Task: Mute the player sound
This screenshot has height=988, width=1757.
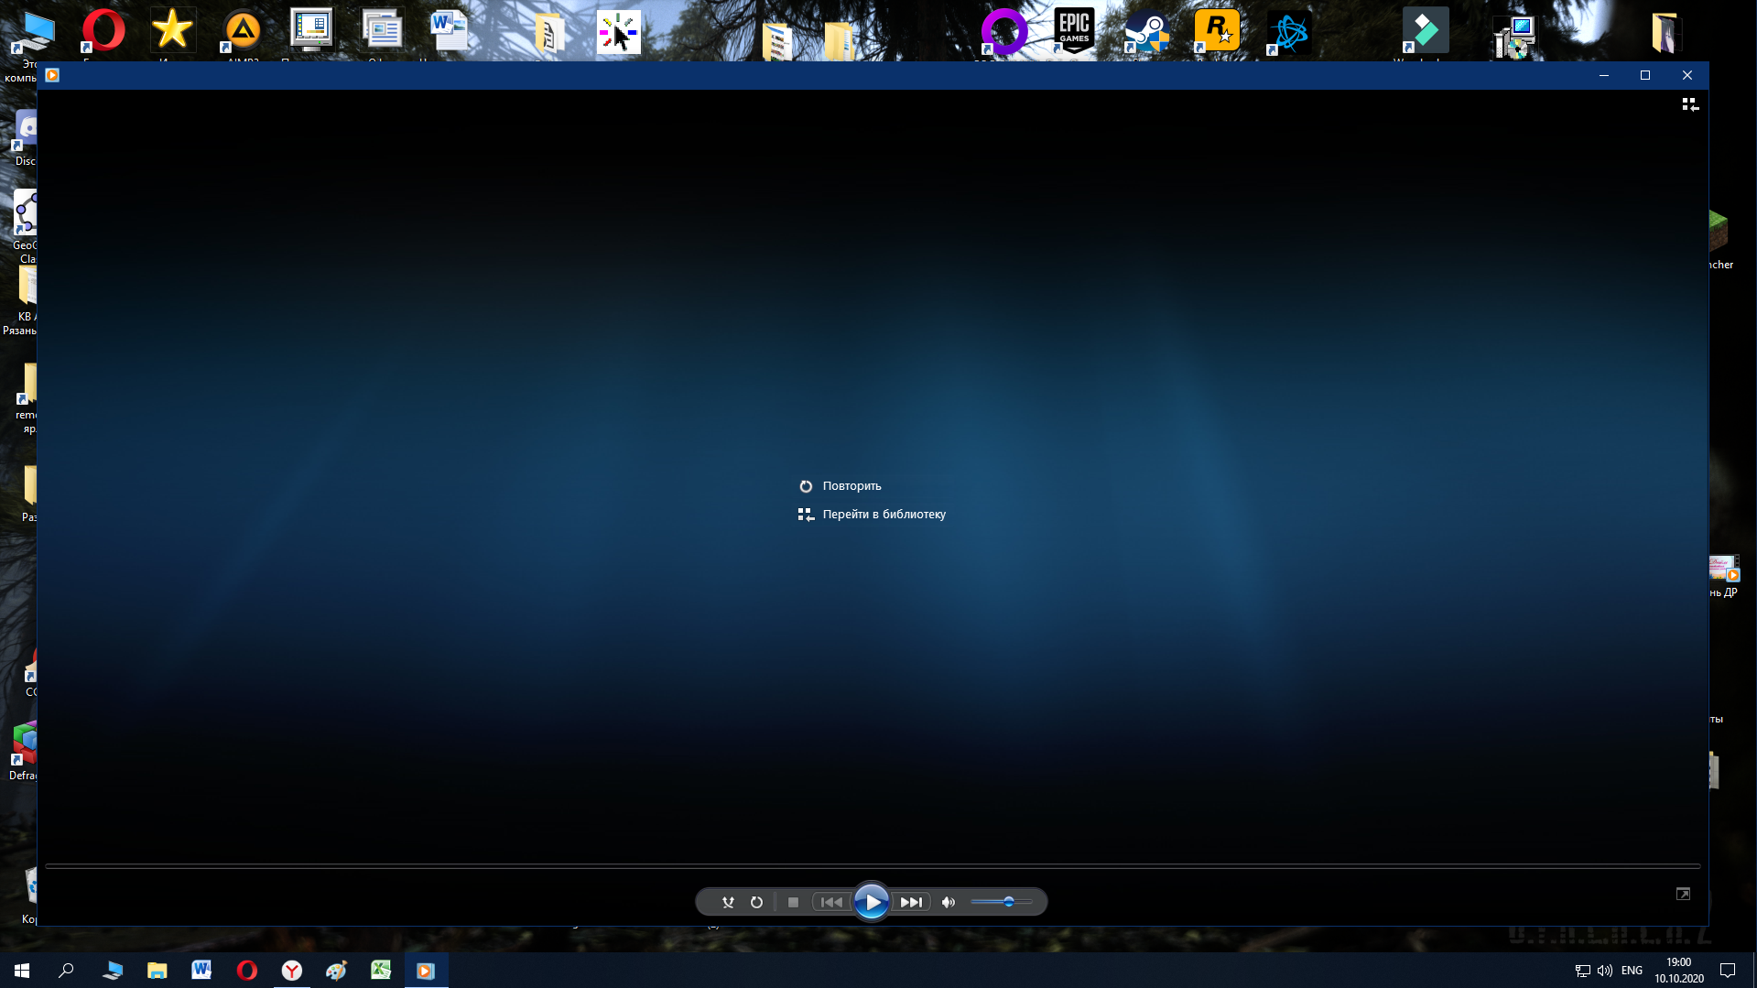Action: pyautogui.click(x=949, y=902)
